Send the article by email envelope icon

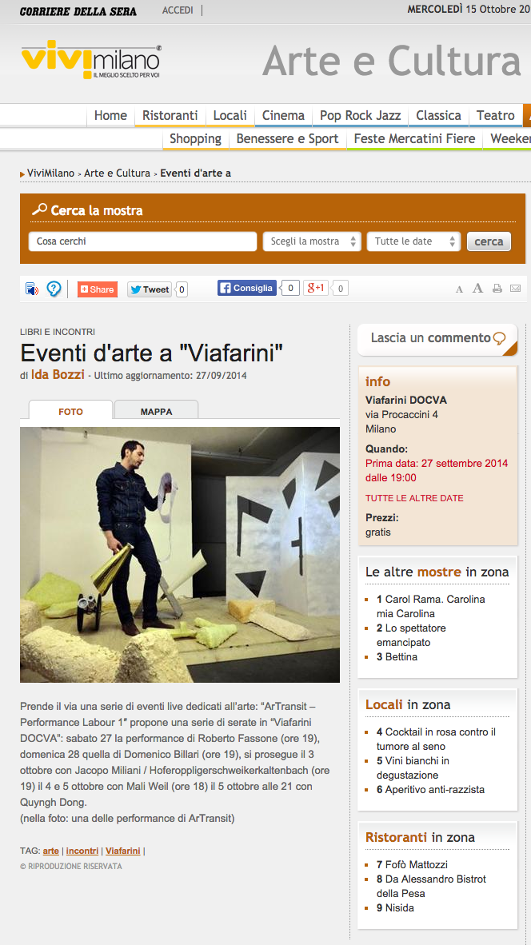(515, 289)
